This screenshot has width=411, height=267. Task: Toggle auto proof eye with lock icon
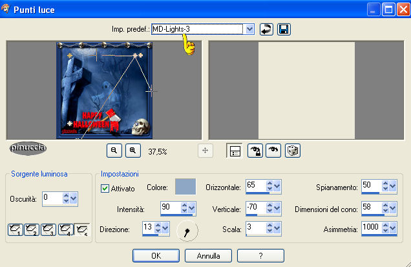click(255, 151)
